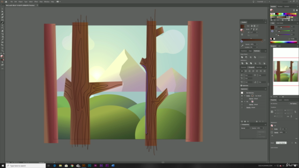This screenshot has height=168, width=299.
Task: Open Photoshop from the Windows taskbar
Action: pos(90,166)
